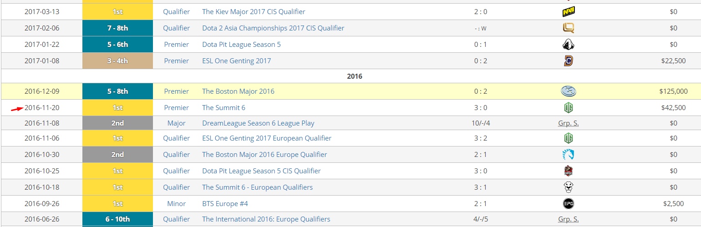Open The International 2016: Europe Qualifiers link
The width and height of the screenshot is (701, 227).
(x=266, y=219)
